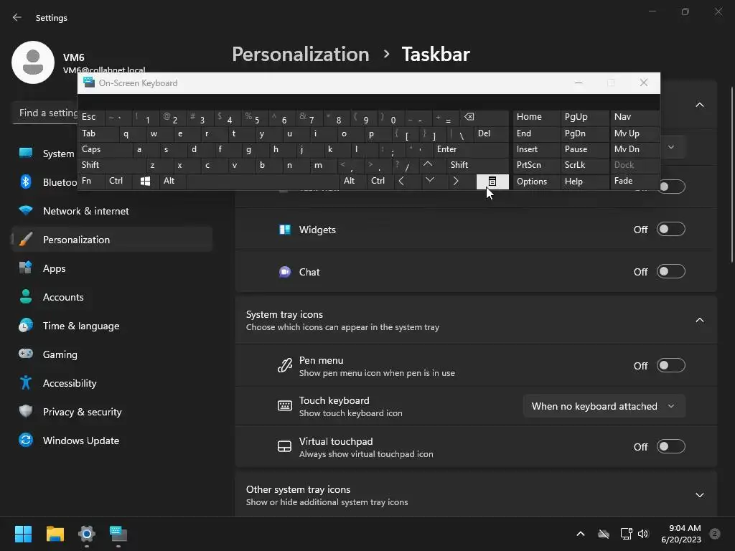735x551 pixels.
Task: Open File Explorer from the taskbar
Action: pos(55,534)
